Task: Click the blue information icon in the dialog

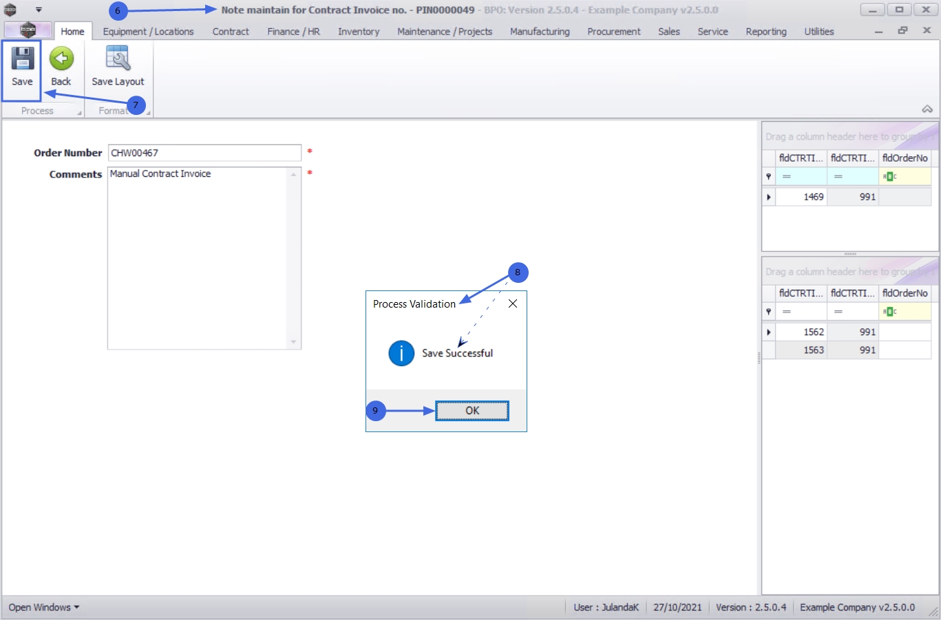Action: (401, 353)
